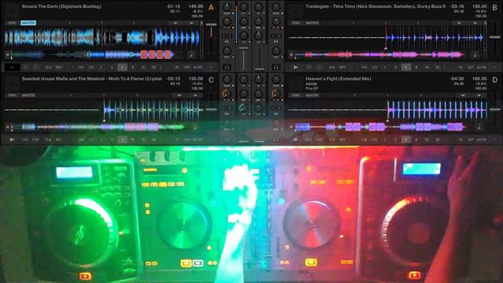Click FLX button on Deck C
Image resolution: width=503 pixels, height=283 pixels.
point(48,140)
